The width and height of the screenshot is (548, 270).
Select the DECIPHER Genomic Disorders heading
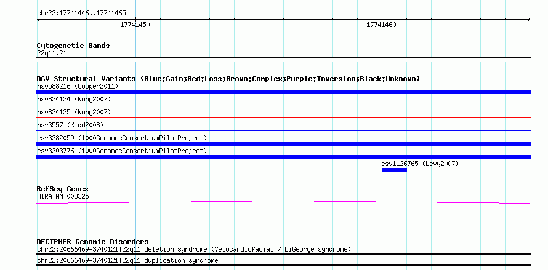pyautogui.click(x=92, y=242)
